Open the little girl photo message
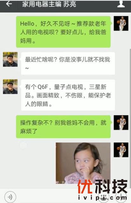 coord(83,163)
